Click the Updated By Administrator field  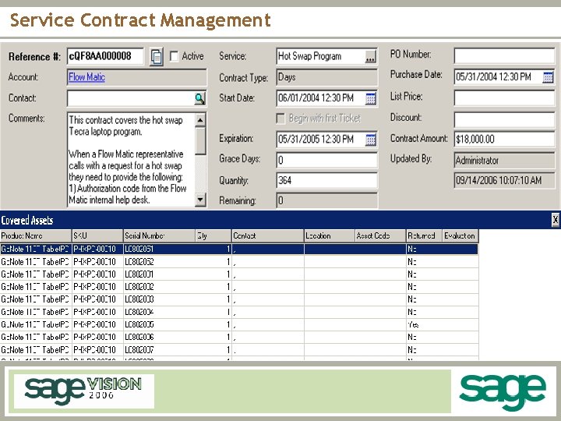click(x=504, y=160)
